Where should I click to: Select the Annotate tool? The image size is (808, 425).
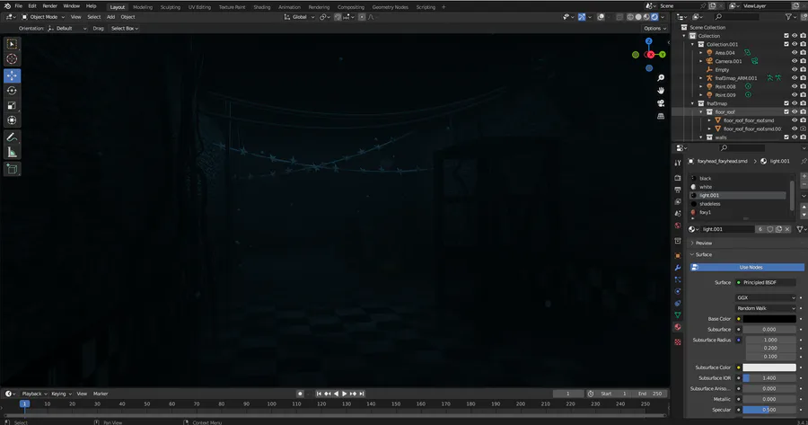(12, 137)
